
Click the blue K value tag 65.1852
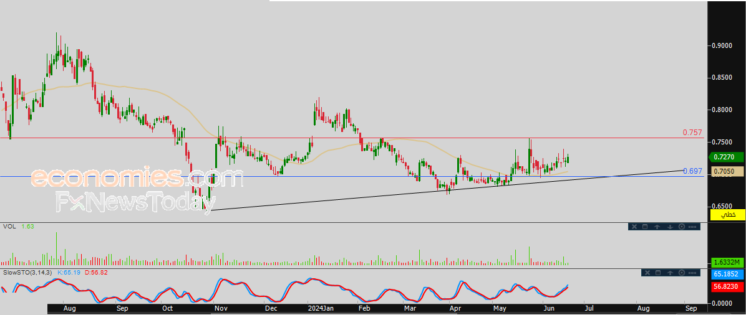tap(727, 275)
